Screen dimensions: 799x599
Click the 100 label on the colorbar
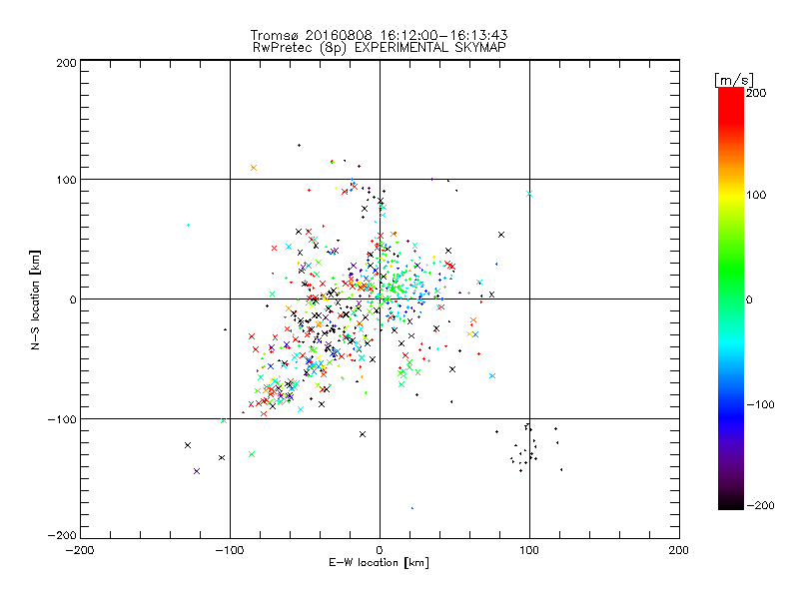click(x=756, y=195)
